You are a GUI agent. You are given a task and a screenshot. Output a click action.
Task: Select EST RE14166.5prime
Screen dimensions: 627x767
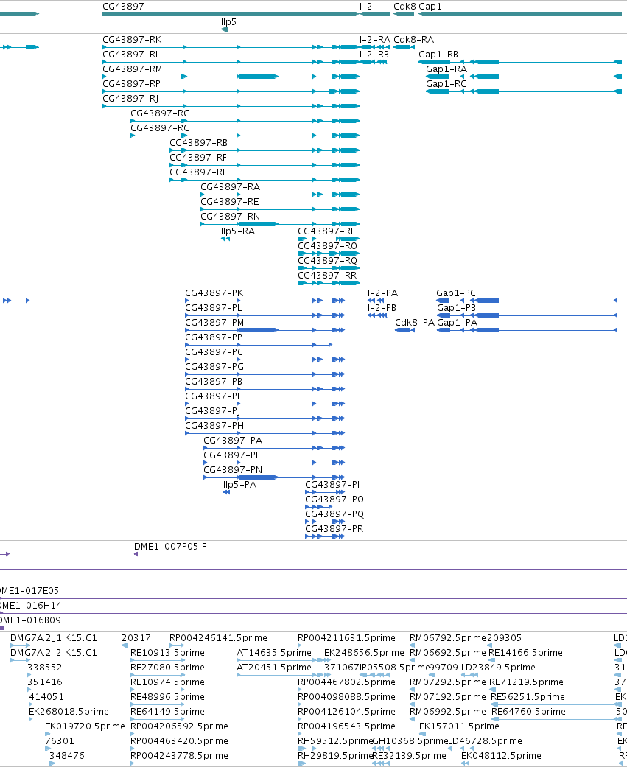[525, 653]
